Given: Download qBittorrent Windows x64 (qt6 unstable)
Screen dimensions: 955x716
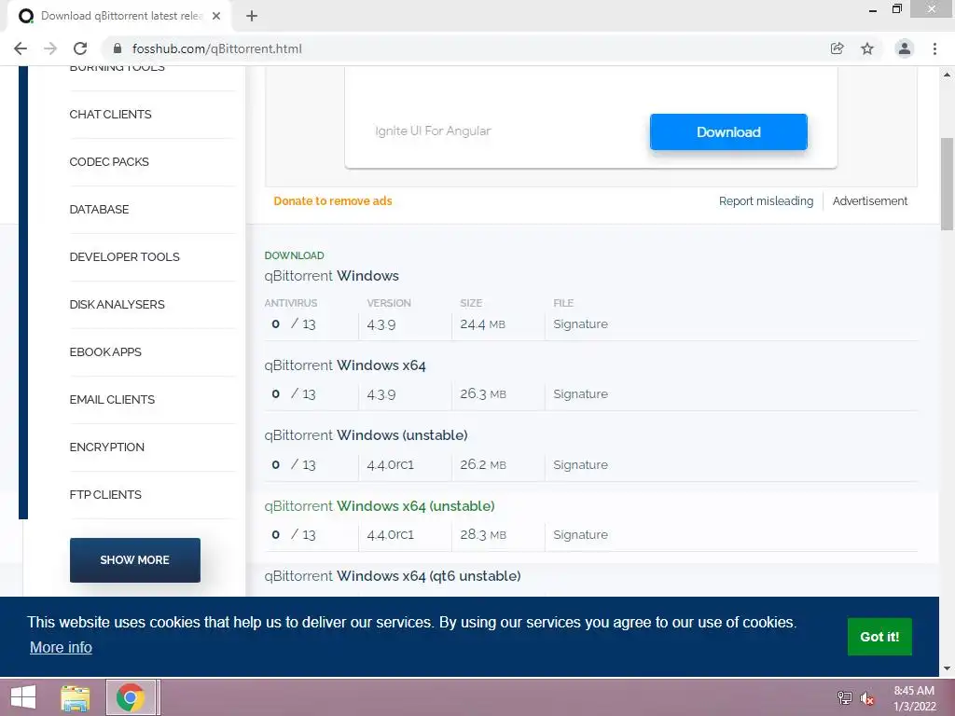Looking at the screenshot, I should (393, 576).
